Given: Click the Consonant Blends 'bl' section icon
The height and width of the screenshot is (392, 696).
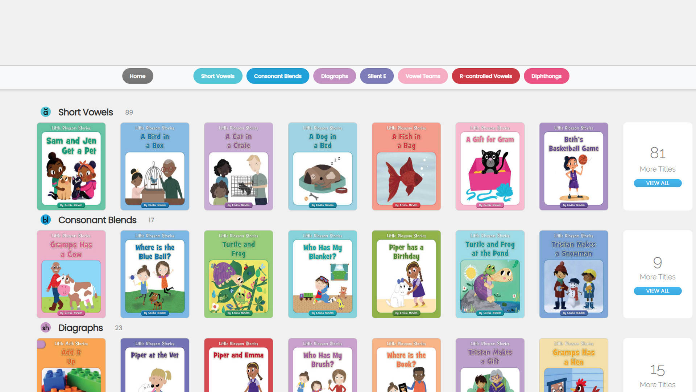Looking at the screenshot, I should pyautogui.click(x=46, y=220).
